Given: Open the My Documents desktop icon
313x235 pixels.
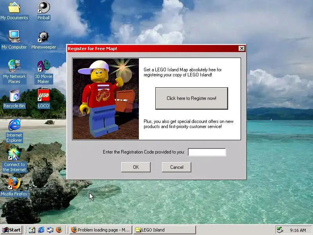Looking at the screenshot, I should click(14, 11).
